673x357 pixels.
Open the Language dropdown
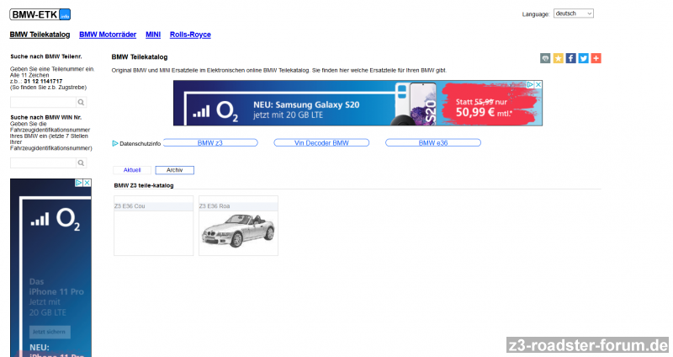tap(573, 13)
